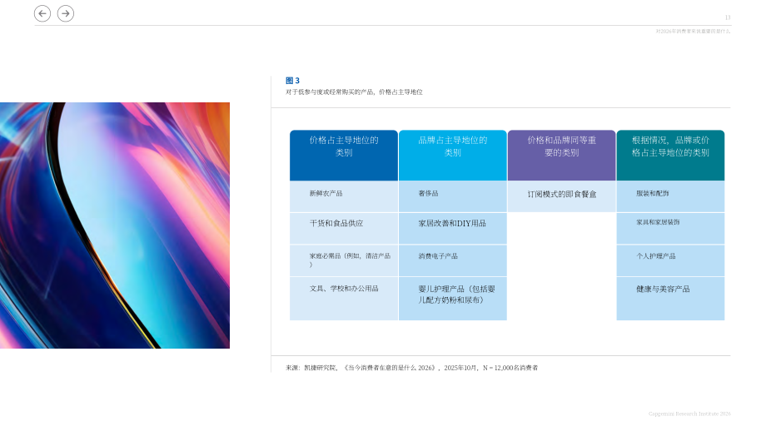
Task: Go to the previous page arrow
Action: pyautogui.click(x=42, y=13)
